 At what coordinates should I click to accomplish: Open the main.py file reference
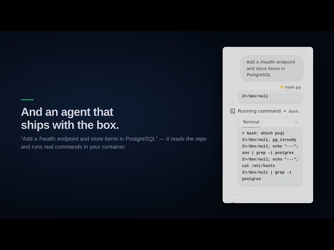[x=293, y=87]
